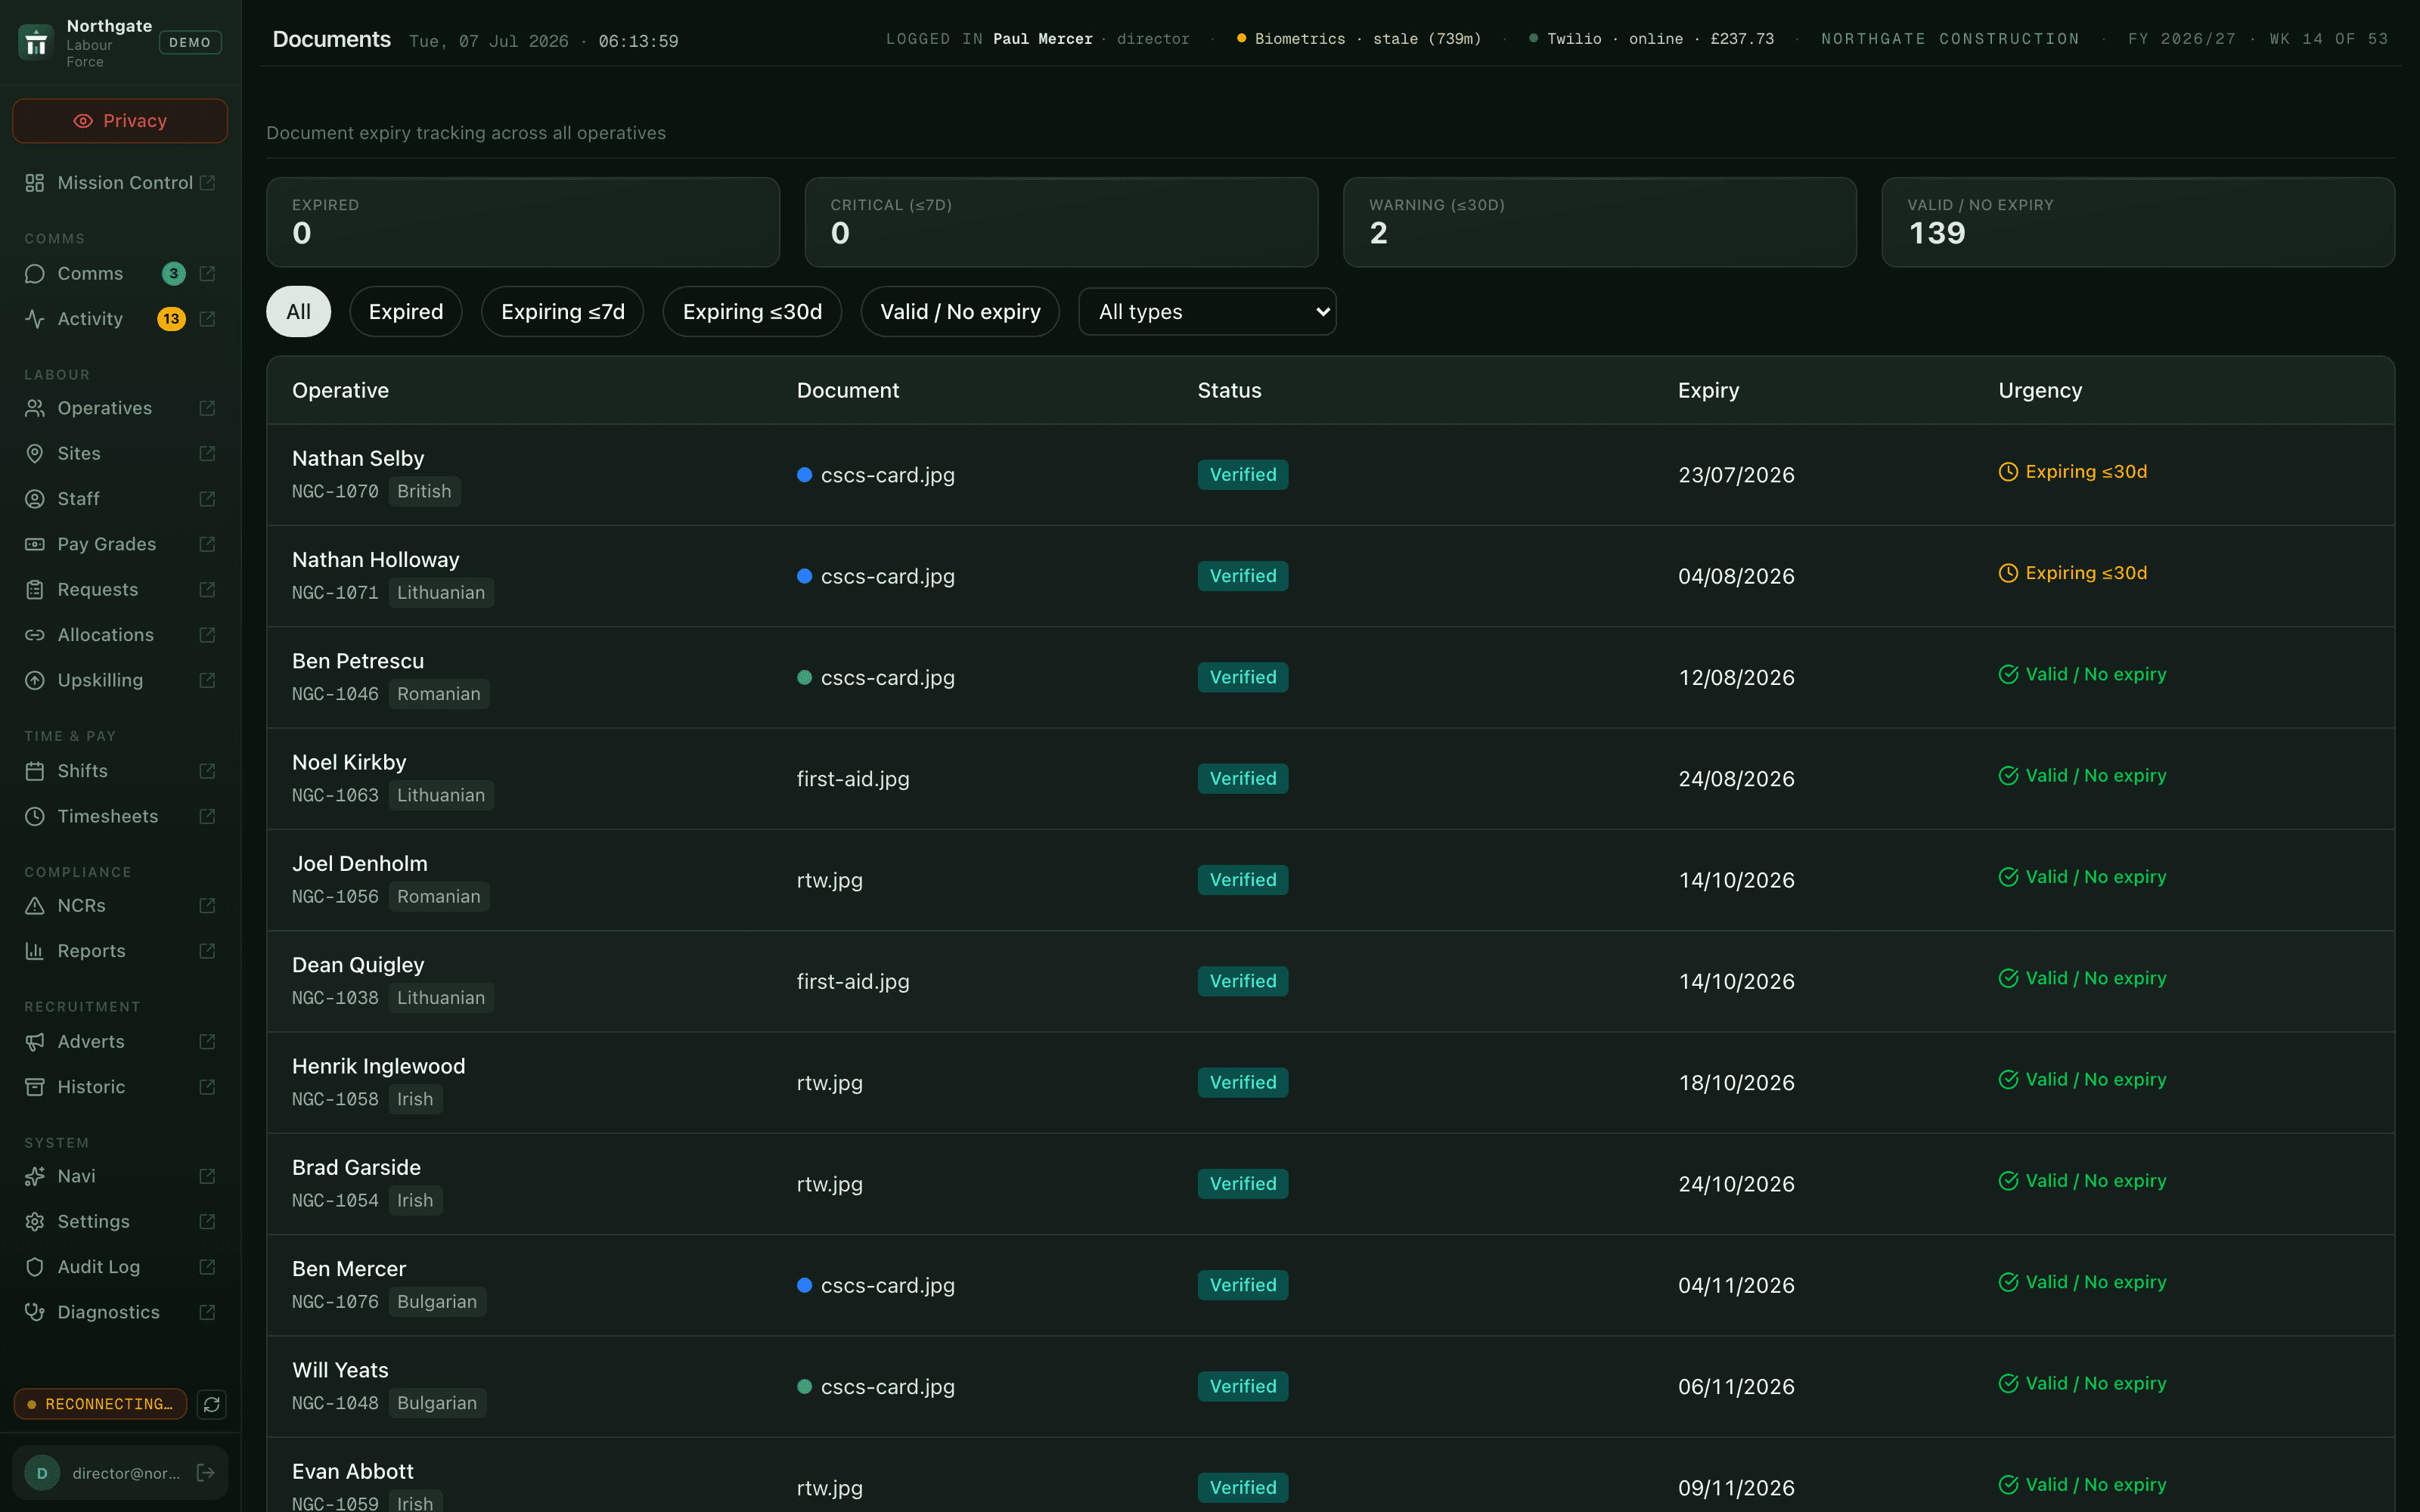This screenshot has width=2420, height=1512.
Task: Filter by Valid / No expiry pill
Action: tap(960, 312)
